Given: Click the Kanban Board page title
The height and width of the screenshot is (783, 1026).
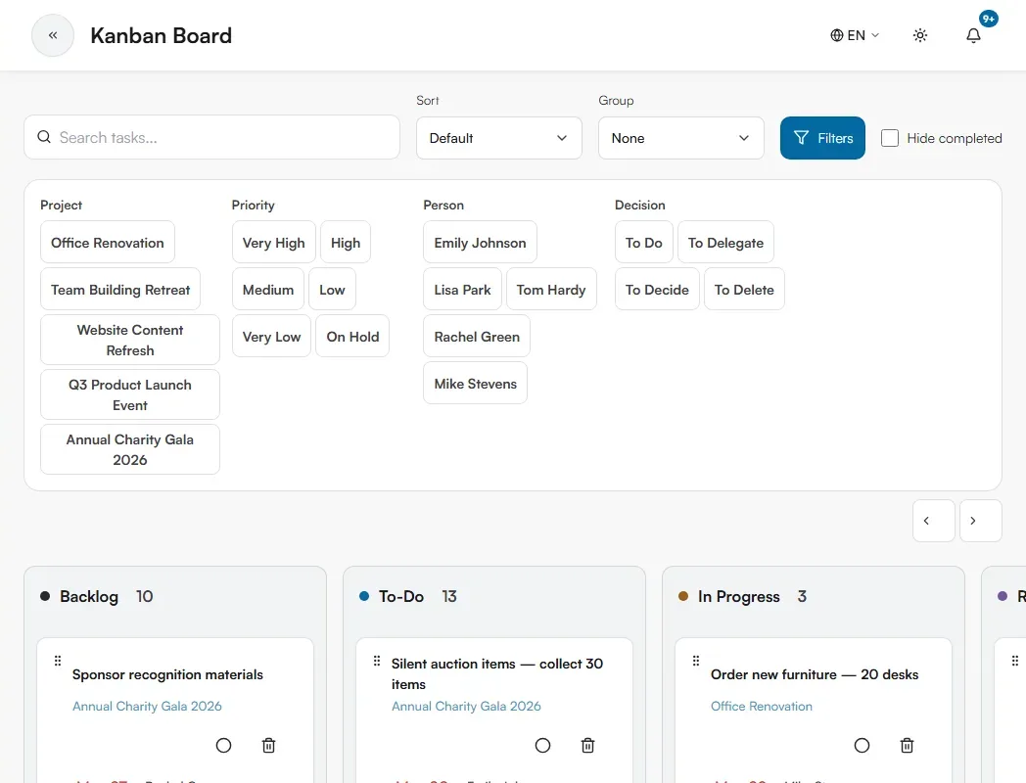Looking at the screenshot, I should coord(161,35).
